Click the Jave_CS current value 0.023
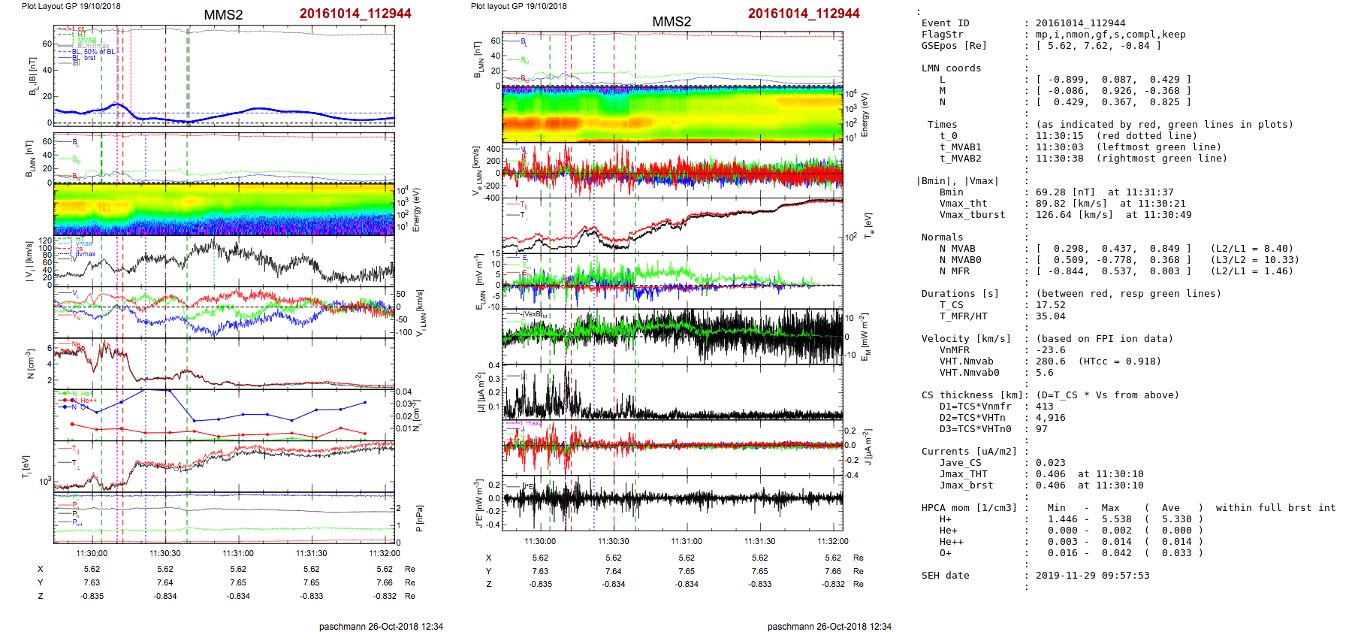 pos(1050,463)
